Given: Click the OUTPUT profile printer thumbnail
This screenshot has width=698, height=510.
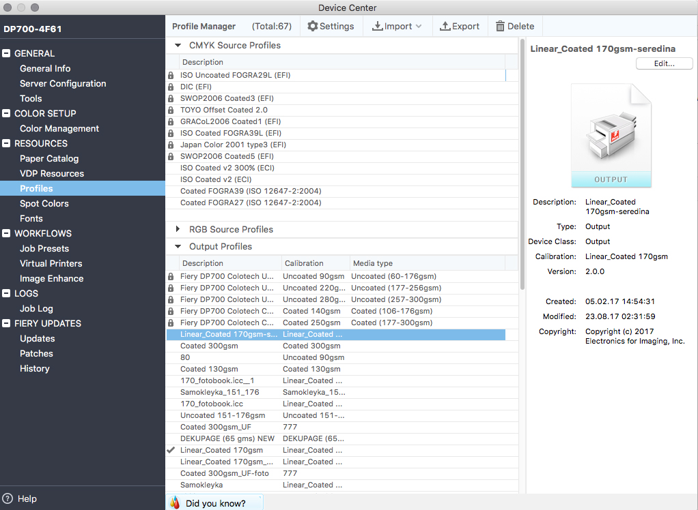Looking at the screenshot, I should (x=611, y=136).
